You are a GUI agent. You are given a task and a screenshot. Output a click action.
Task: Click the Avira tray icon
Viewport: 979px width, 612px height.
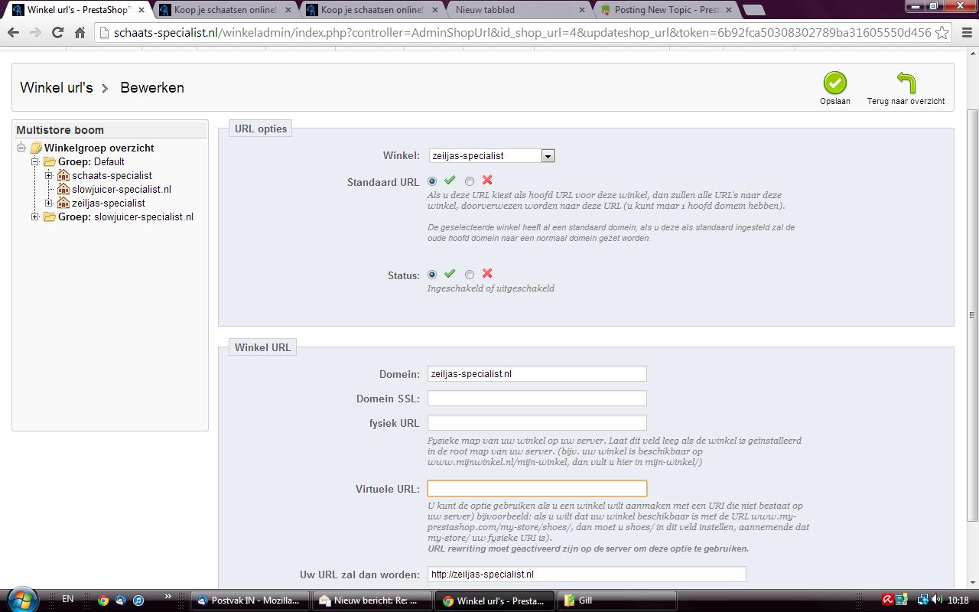coord(888,601)
